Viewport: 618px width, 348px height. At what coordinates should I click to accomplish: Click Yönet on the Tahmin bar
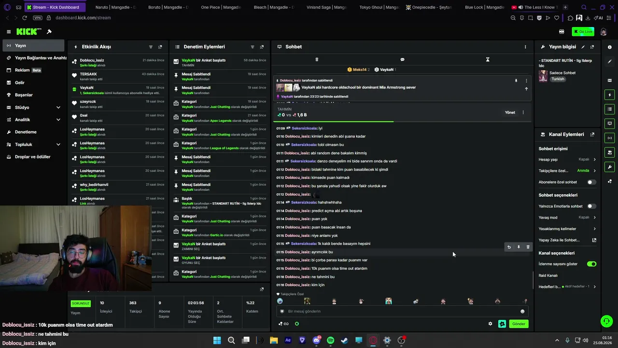pyautogui.click(x=510, y=113)
